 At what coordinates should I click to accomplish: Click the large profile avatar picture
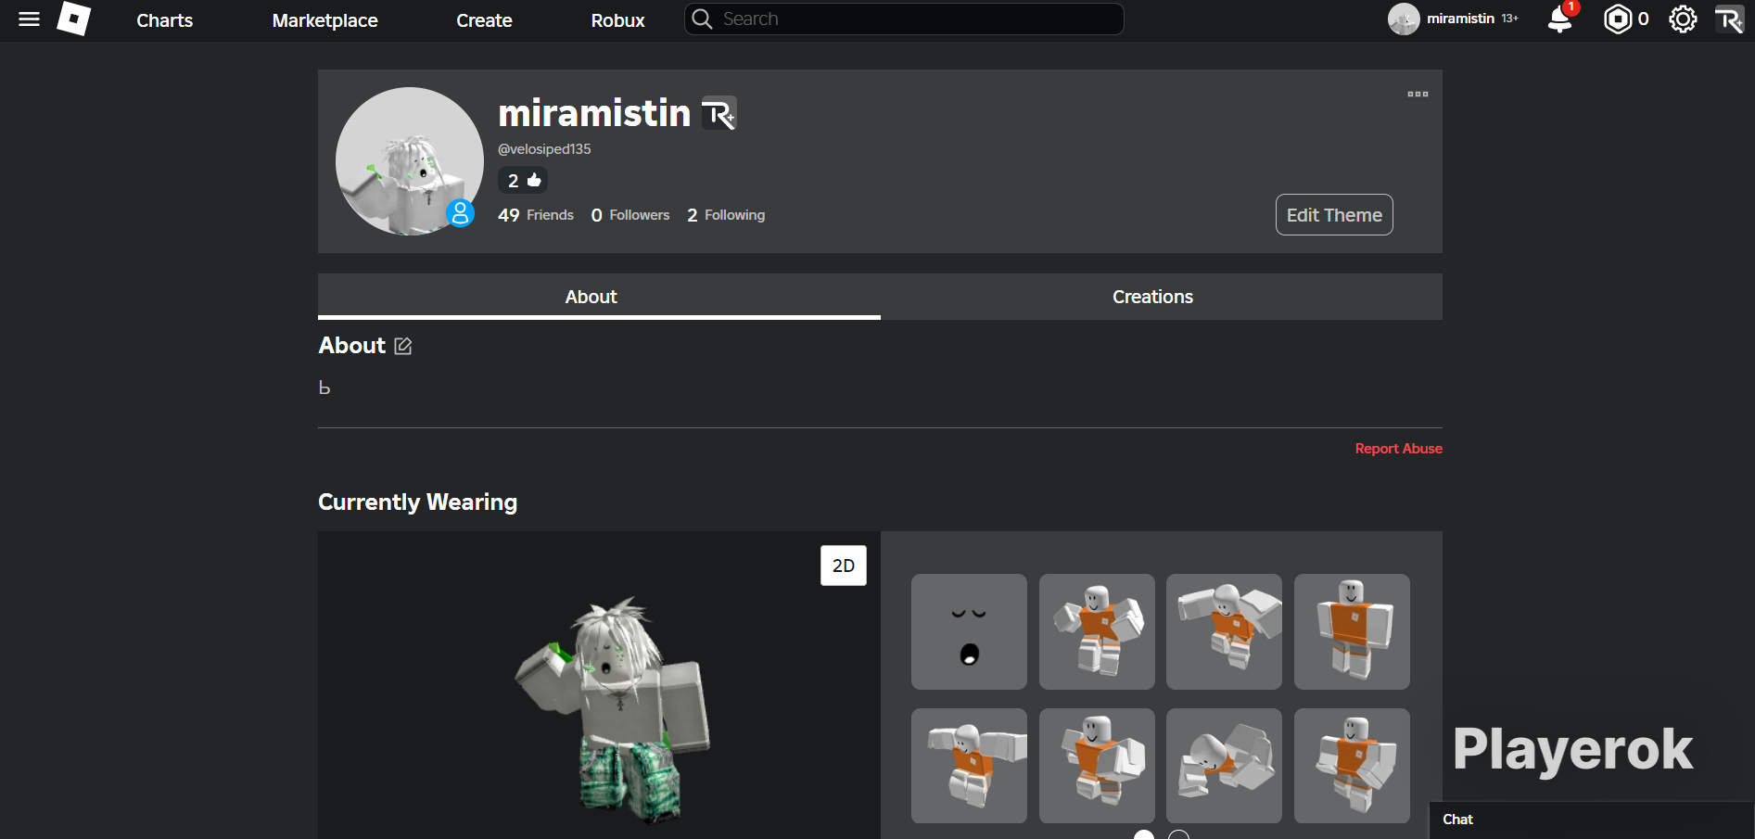click(409, 161)
